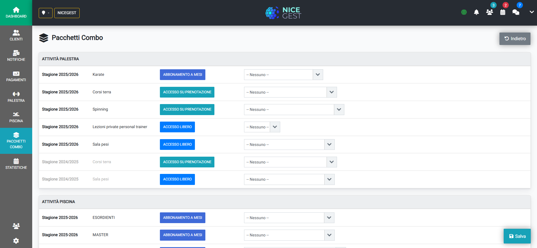Image resolution: width=537 pixels, height=248 pixels.
Task: Open the calendar icon with badge 2
Action: click(503, 12)
